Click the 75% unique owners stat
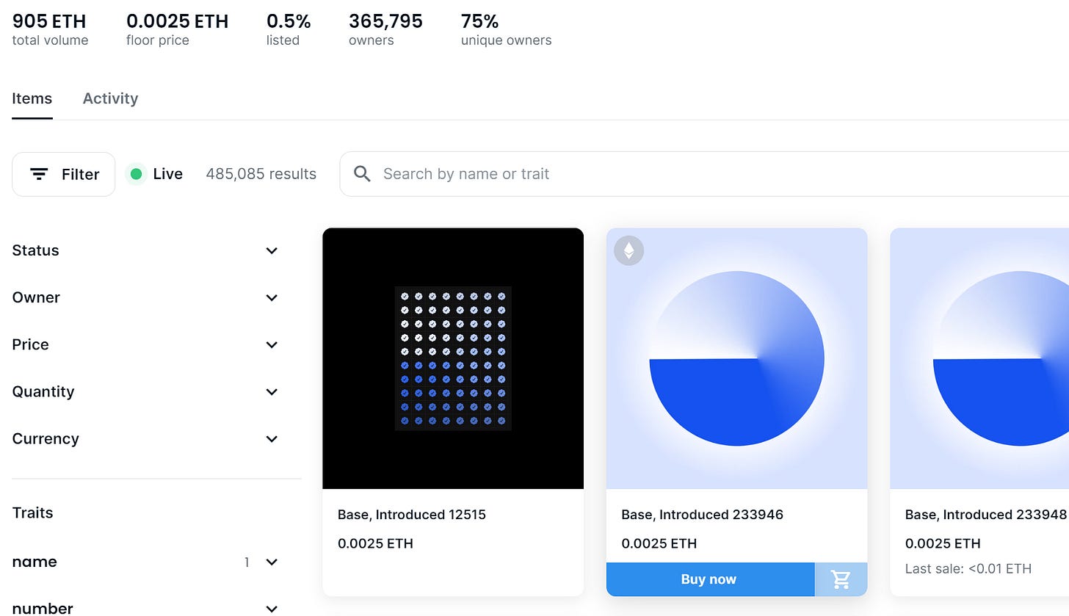The width and height of the screenshot is (1069, 616). (x=507, y=30)
